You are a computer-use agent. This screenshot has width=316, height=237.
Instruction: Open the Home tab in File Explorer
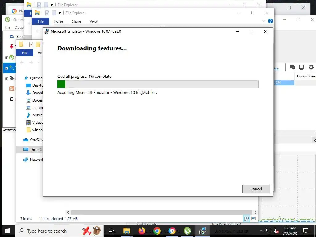(58, 21)
